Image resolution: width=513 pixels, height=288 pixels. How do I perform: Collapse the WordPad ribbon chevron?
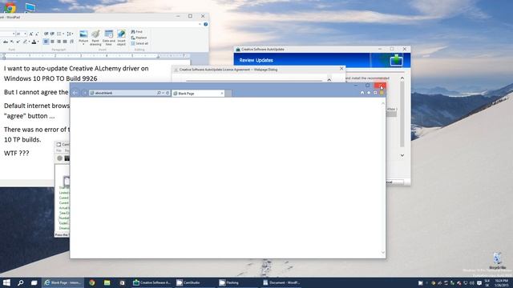click(x=200, y=24)
